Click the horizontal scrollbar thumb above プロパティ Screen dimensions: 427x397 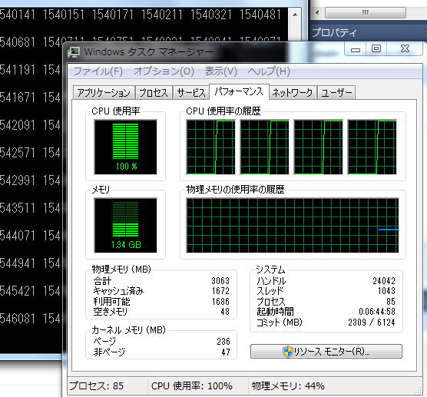[366, 12]
